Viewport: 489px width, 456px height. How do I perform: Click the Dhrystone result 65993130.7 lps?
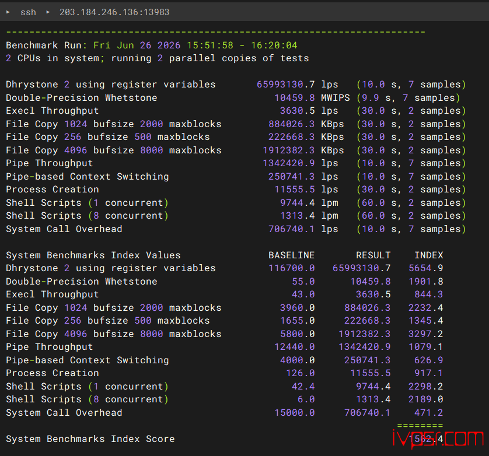point(297,85)
